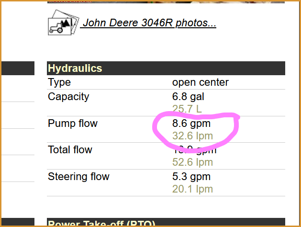Click the Steering flow row label
This screenshot has height=227, width=301.
78,176
